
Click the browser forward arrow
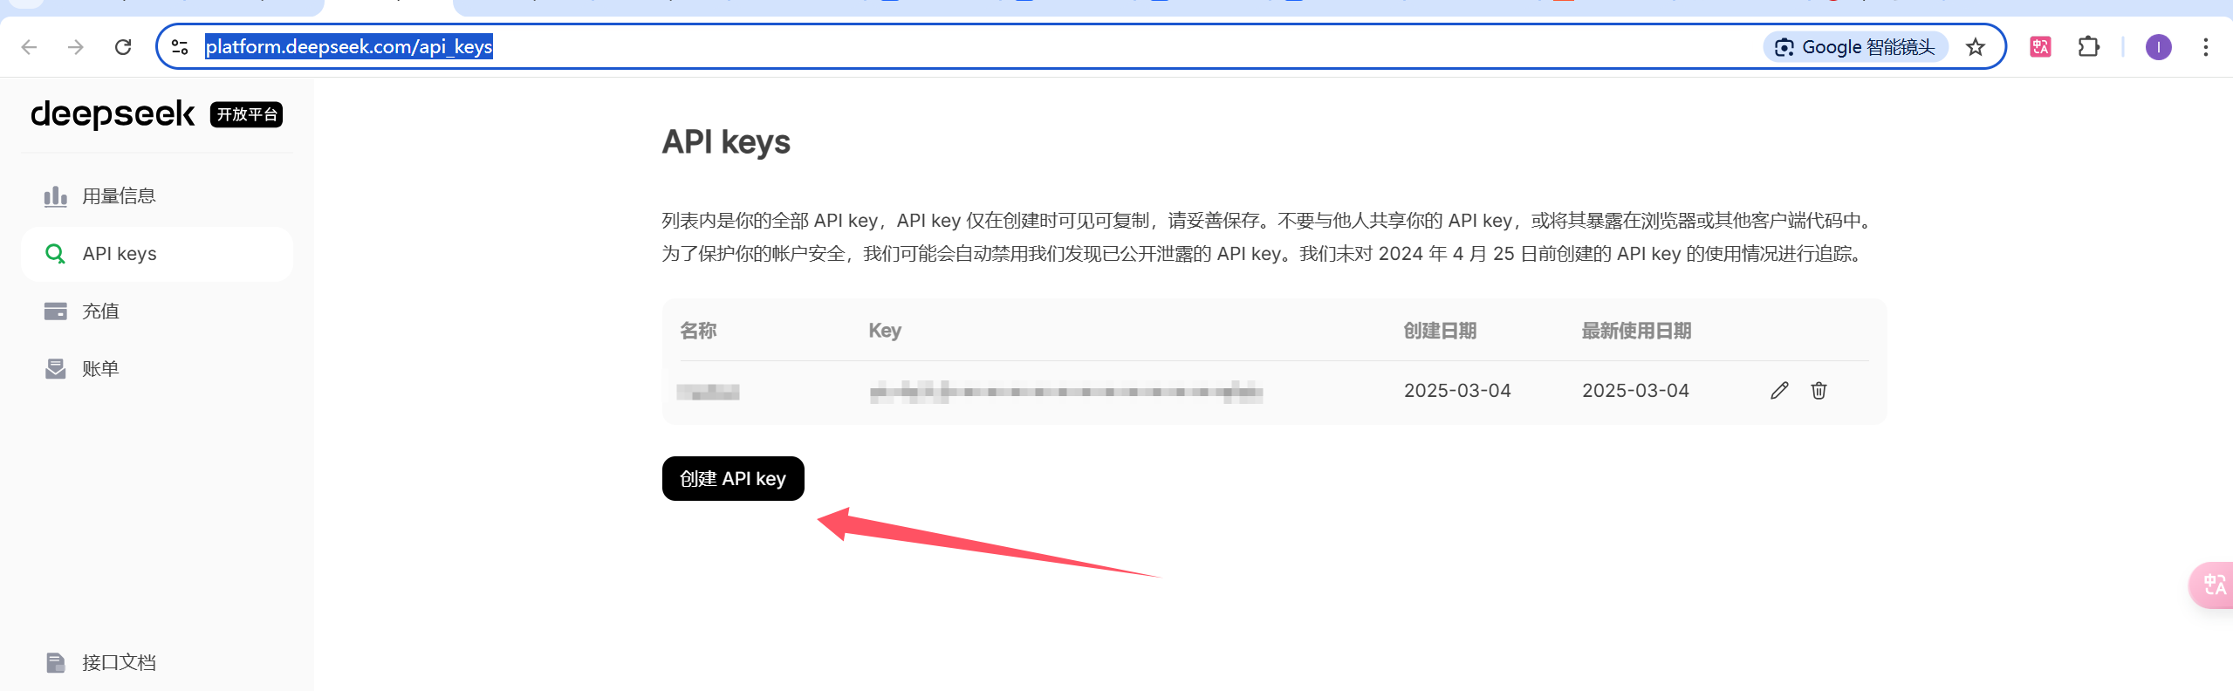pyautogui.click(x=76, y=47)
